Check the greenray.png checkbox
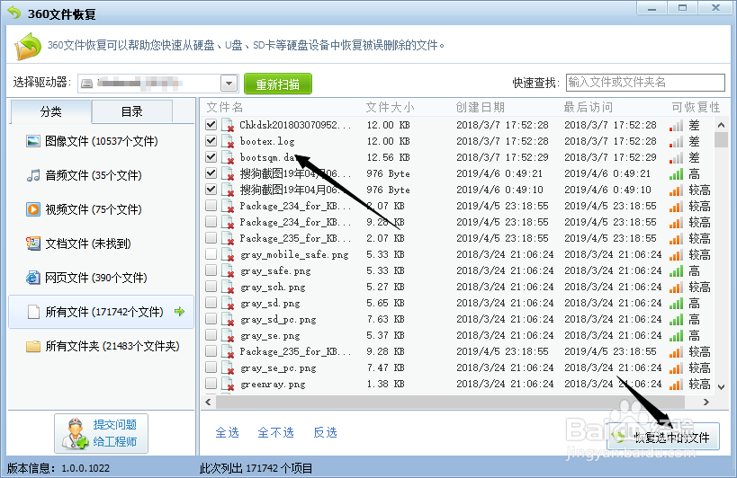This screenshot has height=478, width=737. coord(211,384)
